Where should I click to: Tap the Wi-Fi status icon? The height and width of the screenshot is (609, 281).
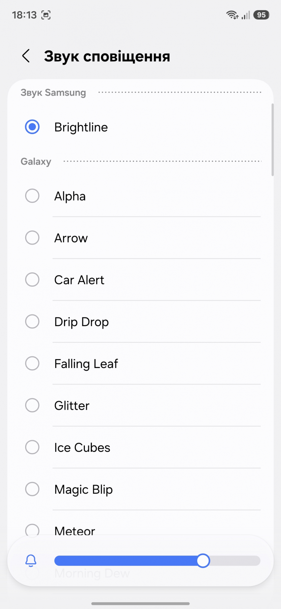click(232, 15)
